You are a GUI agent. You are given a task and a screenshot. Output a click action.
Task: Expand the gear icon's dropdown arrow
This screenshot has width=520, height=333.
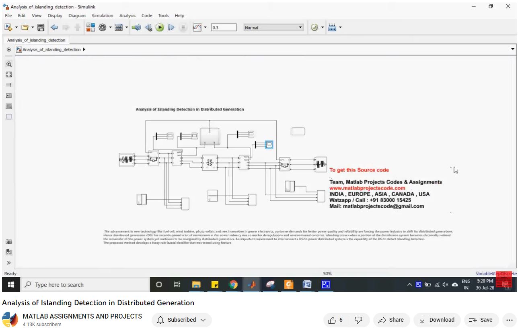coord(110,27)
